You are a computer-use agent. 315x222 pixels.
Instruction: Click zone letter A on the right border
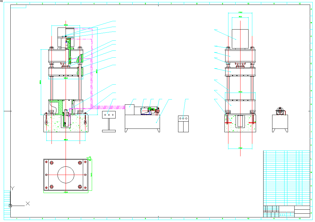[311, 9]
